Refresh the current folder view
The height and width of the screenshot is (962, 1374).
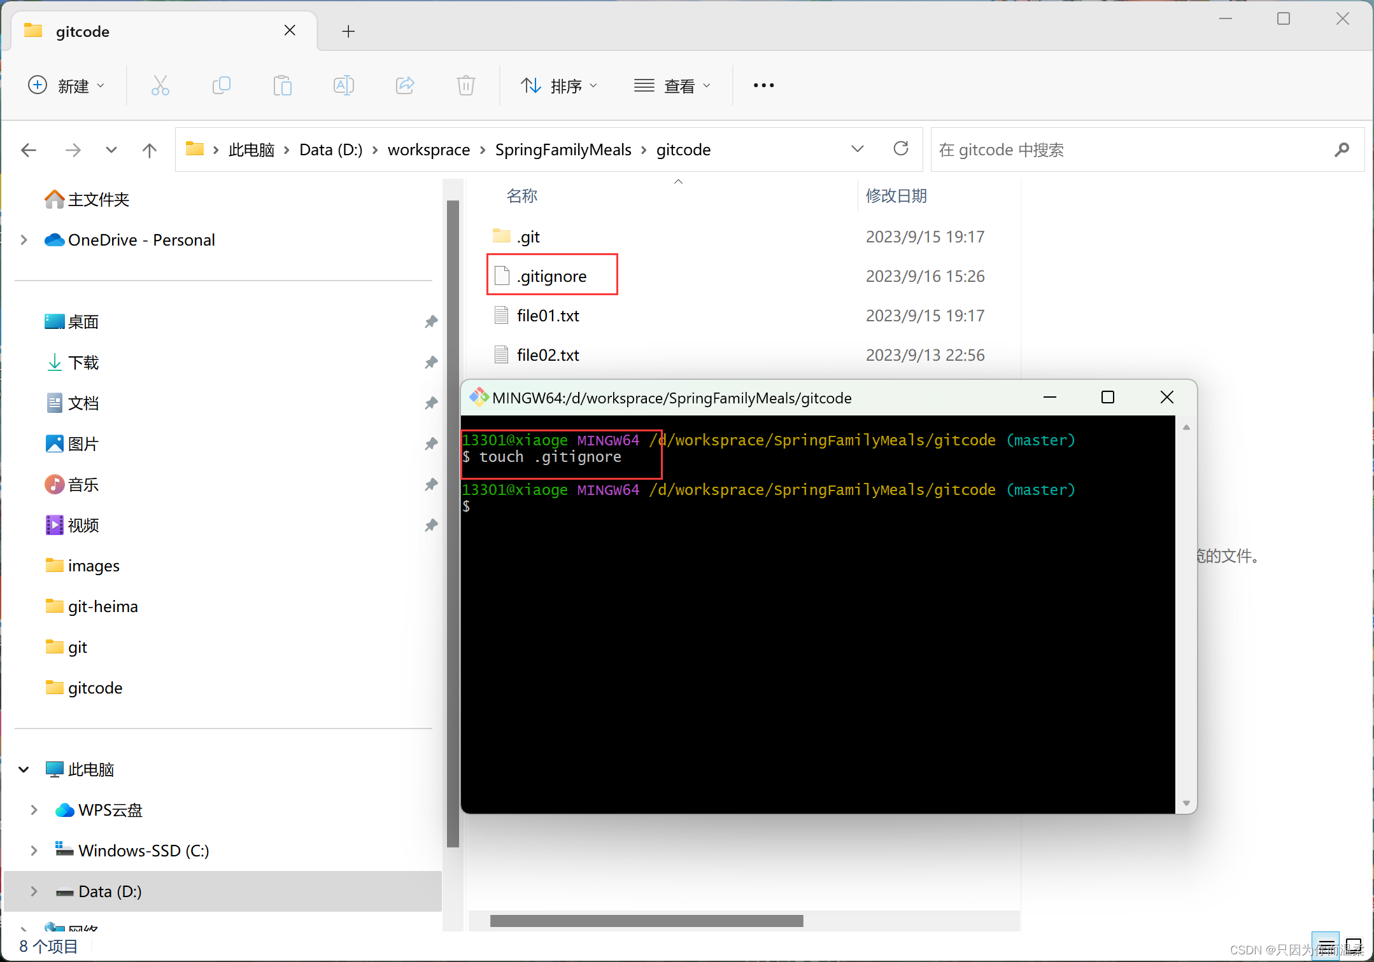[900, 149]
